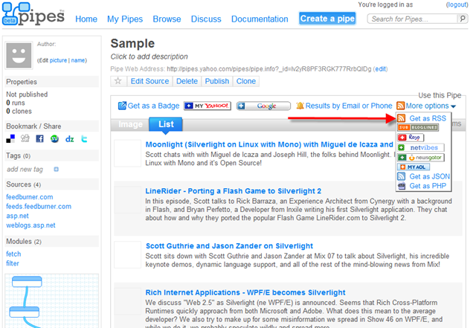The image size is (476, 328).
Task: Share pipe on Diigo dz icon
Action: pyautogui.click(x=69, y=139)
